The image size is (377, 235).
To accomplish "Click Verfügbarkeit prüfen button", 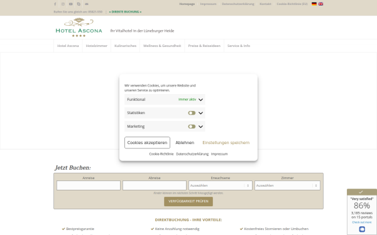I will coord(188,201).
